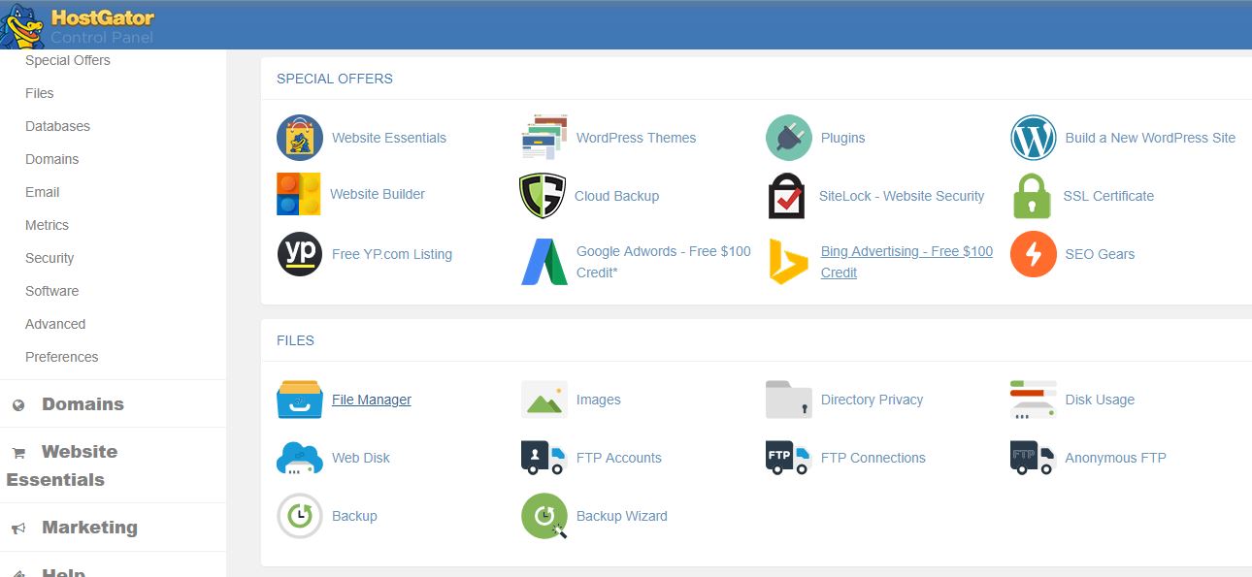Open the Backup Wizard text link
The width and height of the screenshot is (1252, 577).
coord(622,516)
